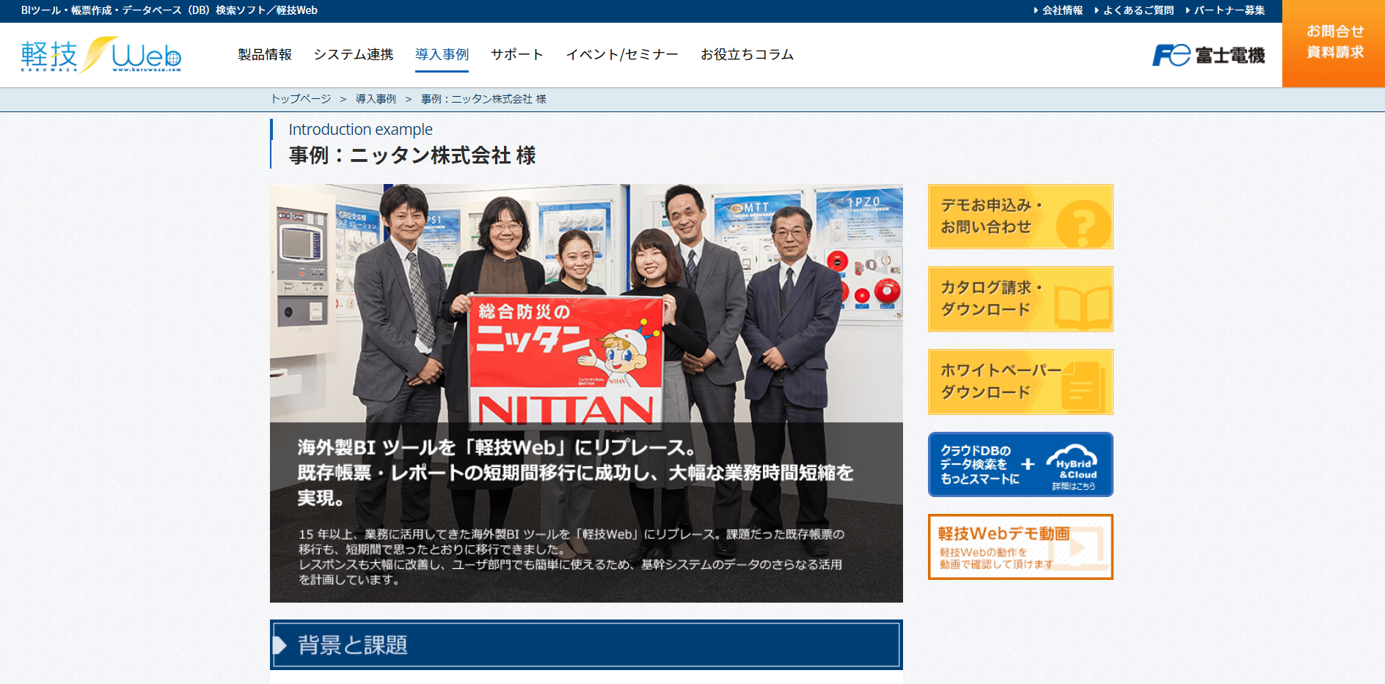Viewport: 1385px width, 684px height.
Task: Play the 軽技Web demo video banner
Action: (x=1020, y=547)
